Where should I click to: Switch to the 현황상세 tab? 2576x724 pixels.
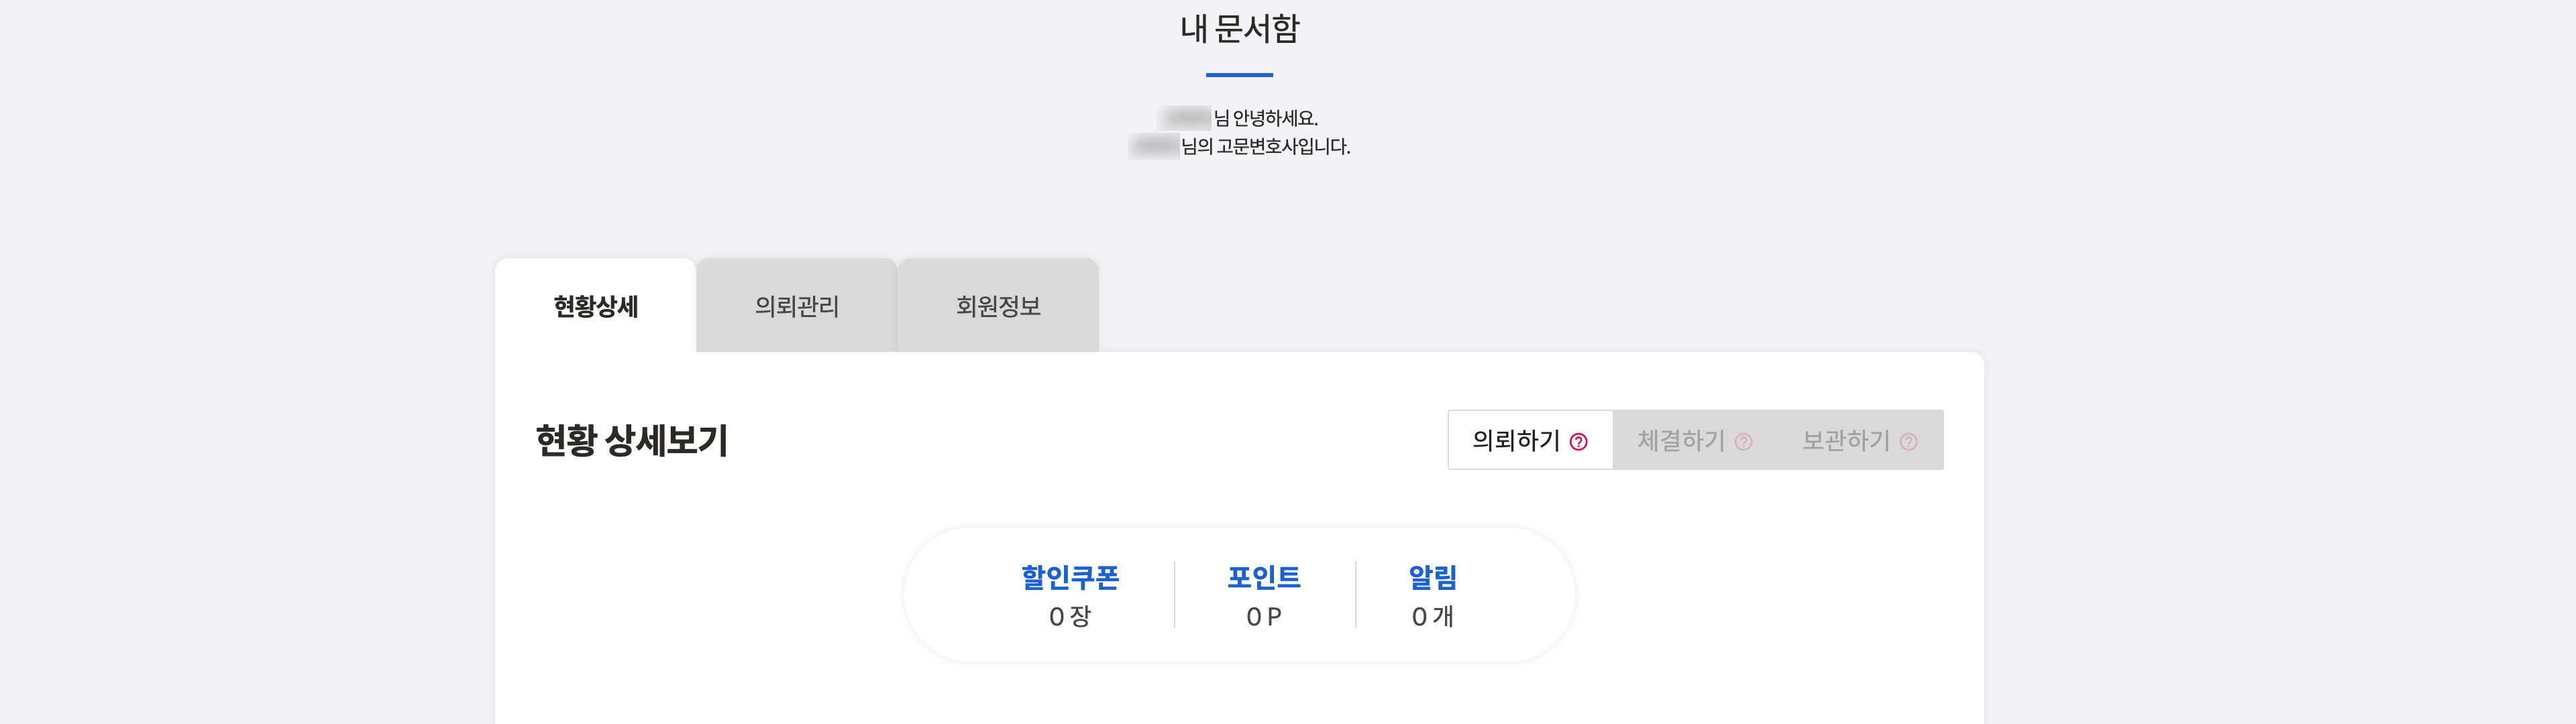pyautogui.click(x=595, y=306)
